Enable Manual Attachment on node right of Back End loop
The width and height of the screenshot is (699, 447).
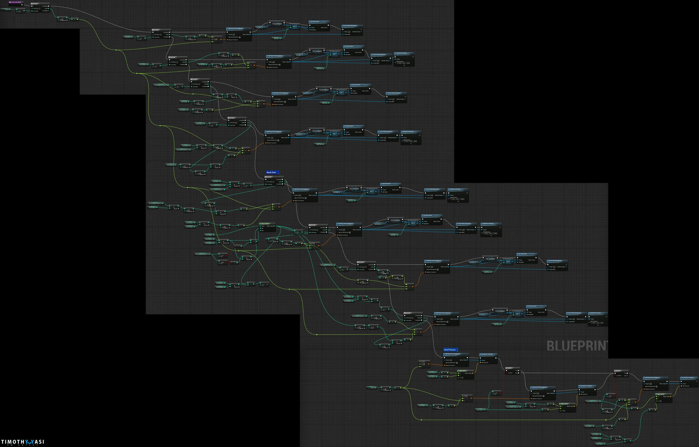coord(306,198)
